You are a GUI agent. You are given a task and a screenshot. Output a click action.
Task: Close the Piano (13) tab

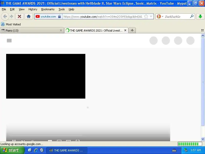coord(61,30)
